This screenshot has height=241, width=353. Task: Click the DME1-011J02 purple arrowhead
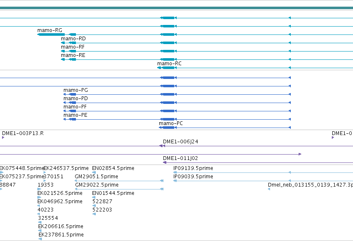[x=165, y=162]
